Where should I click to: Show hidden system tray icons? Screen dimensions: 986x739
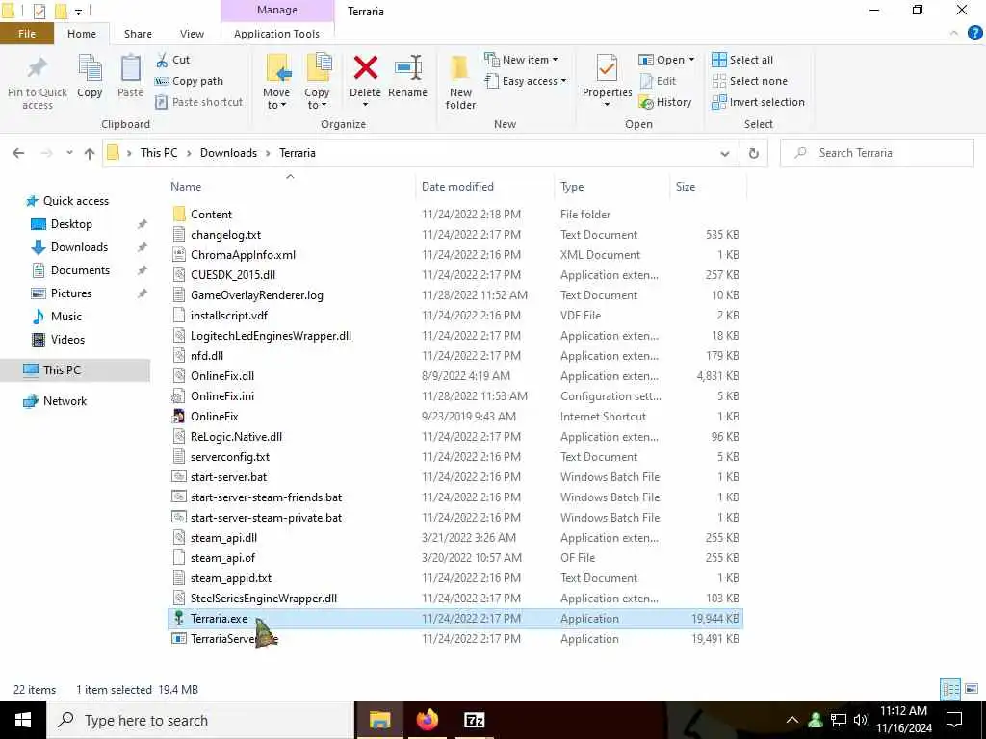[792, 720]
